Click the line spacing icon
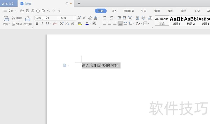Screen dimensions: 210x124 [130, 23]
